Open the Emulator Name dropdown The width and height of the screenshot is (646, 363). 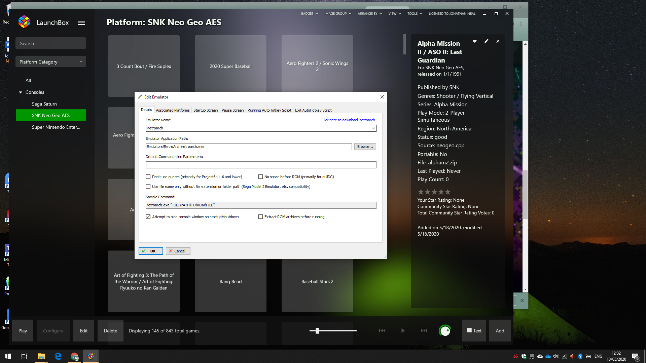(x=373, y=128)
